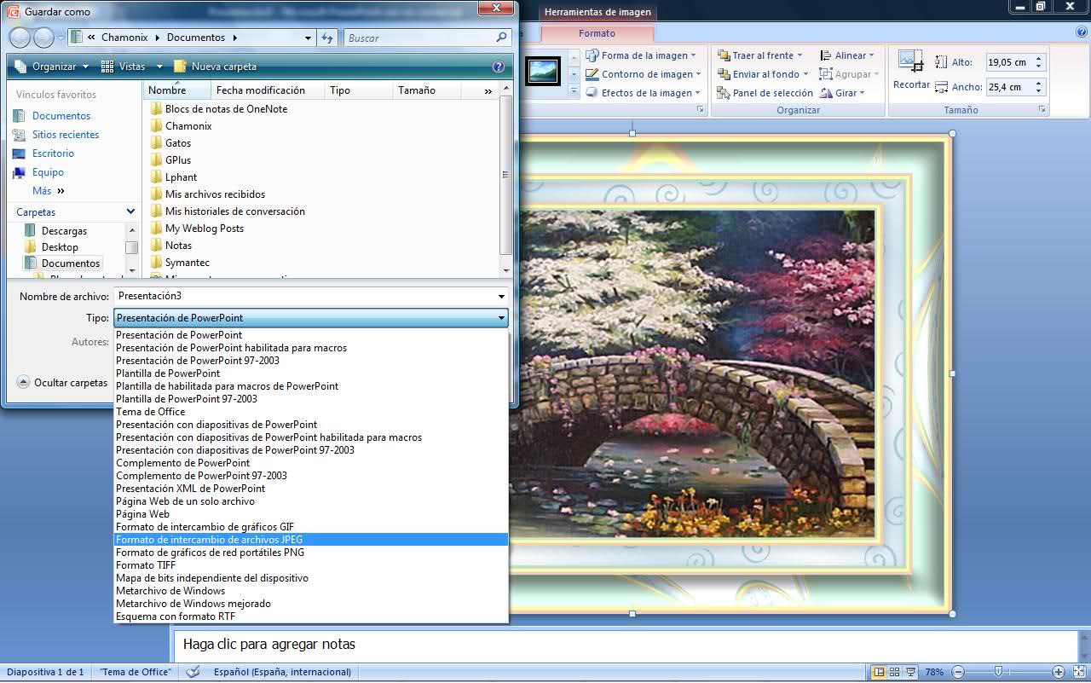
Task: Click the fit slide to window button
Action: (x=1078, y=672)
